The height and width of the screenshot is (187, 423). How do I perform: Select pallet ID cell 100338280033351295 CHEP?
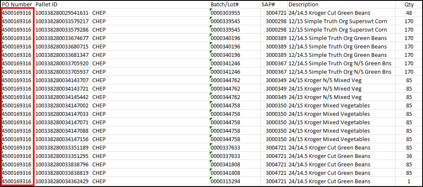click(122, 156)
